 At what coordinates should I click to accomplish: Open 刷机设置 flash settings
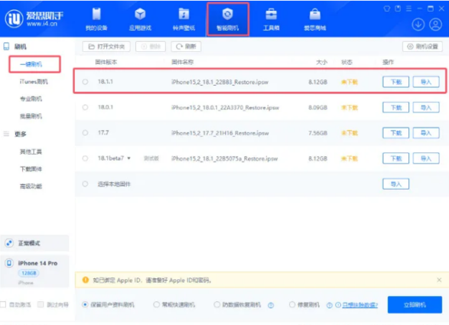(422, 47)
